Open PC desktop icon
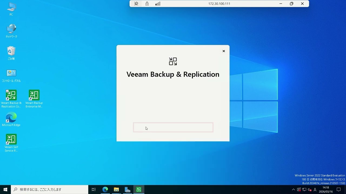 pos(11,9)
